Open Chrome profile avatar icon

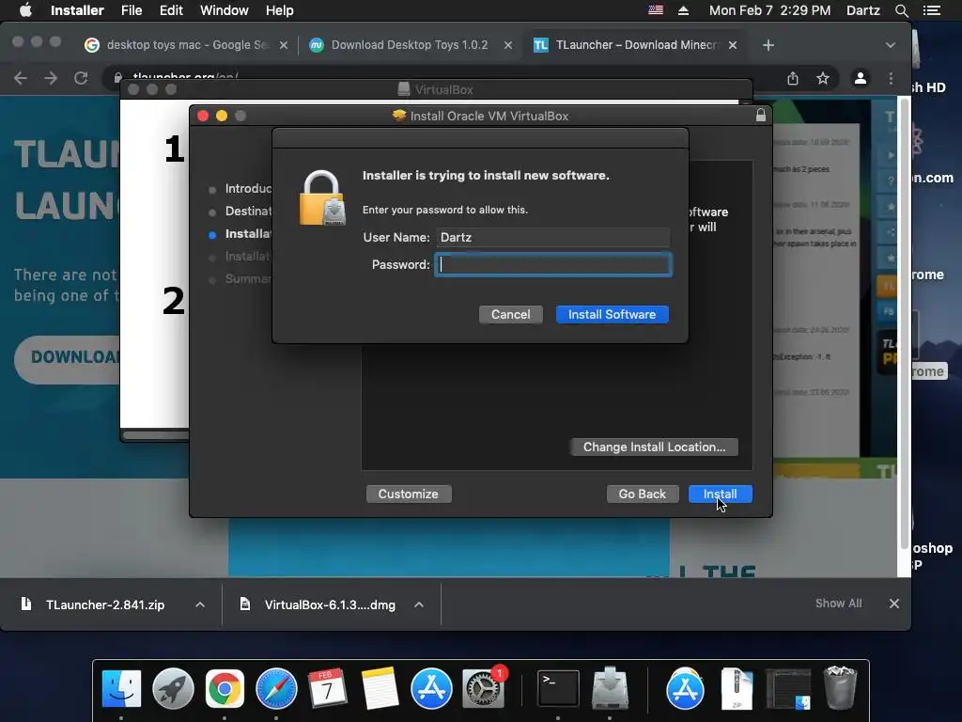click(x=861, y=78)
